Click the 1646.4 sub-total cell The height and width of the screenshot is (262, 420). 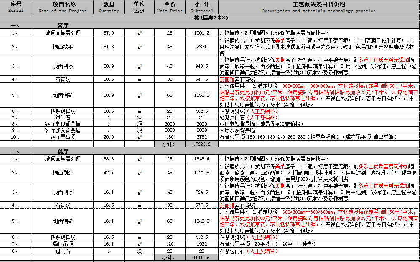point(202,159)
